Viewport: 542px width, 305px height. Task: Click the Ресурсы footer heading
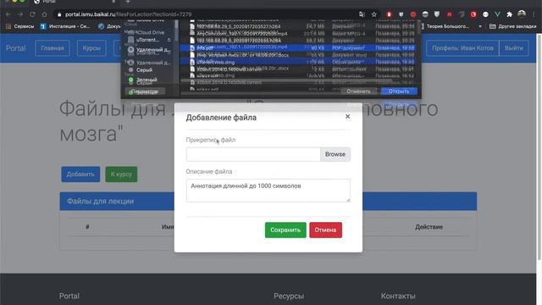click(289, 296)
